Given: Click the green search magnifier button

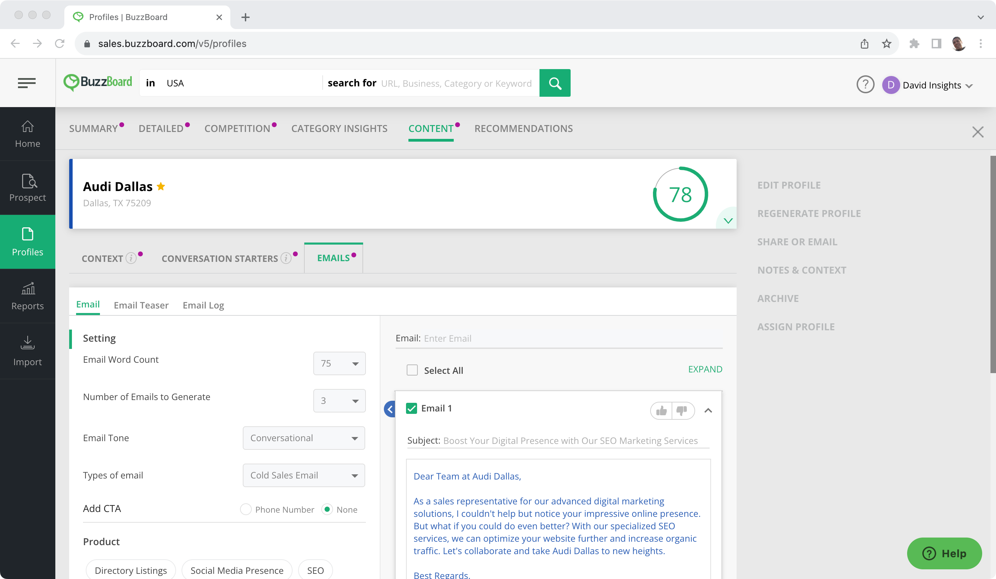Looking at the screenshot, I should tap(554, 83).
